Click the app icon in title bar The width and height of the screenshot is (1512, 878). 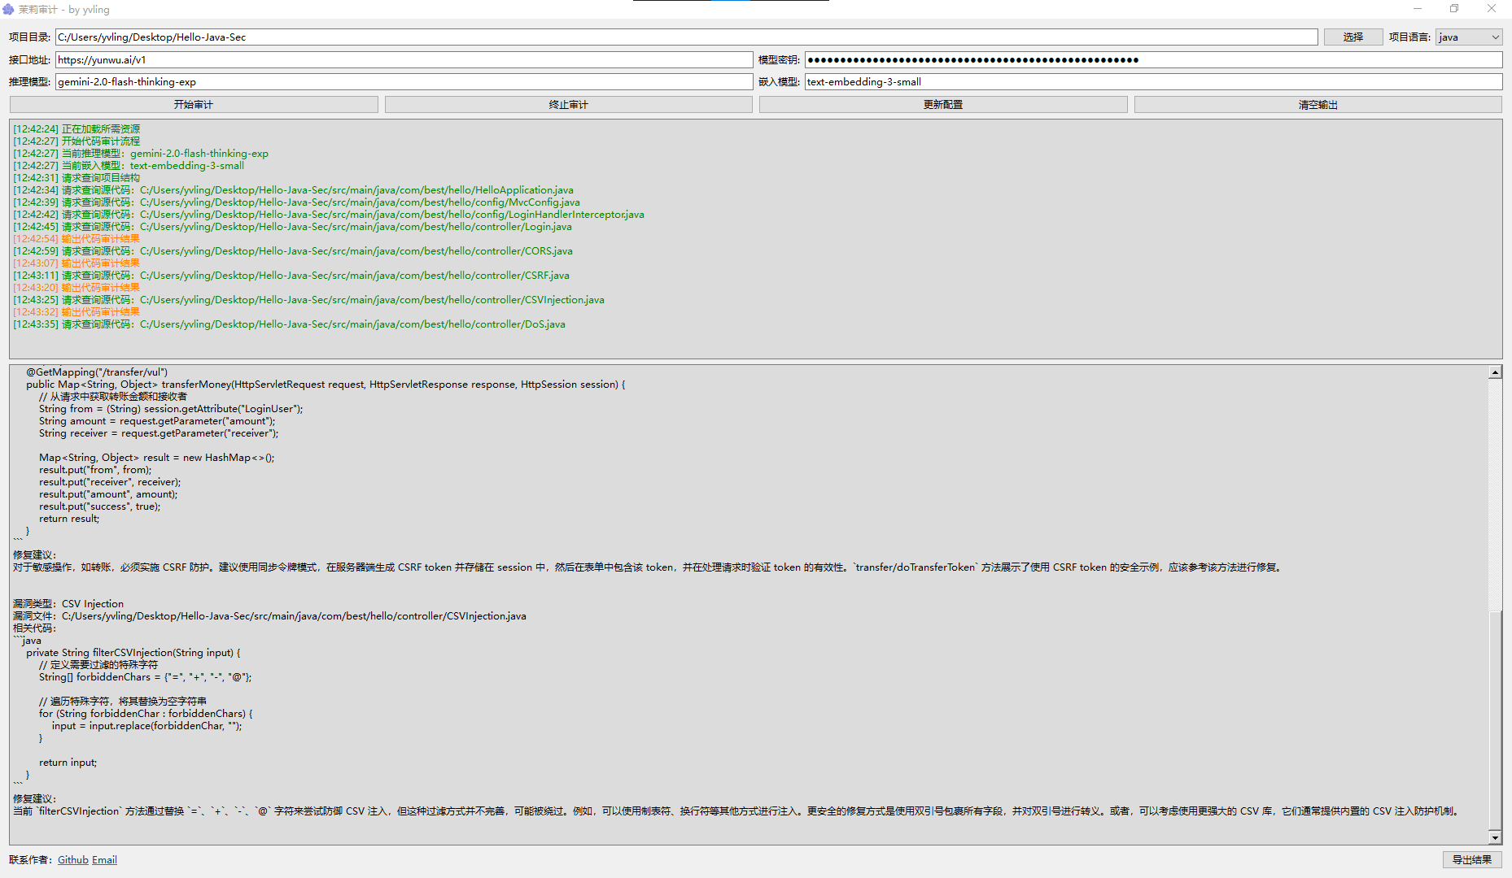tap(8, 9)
